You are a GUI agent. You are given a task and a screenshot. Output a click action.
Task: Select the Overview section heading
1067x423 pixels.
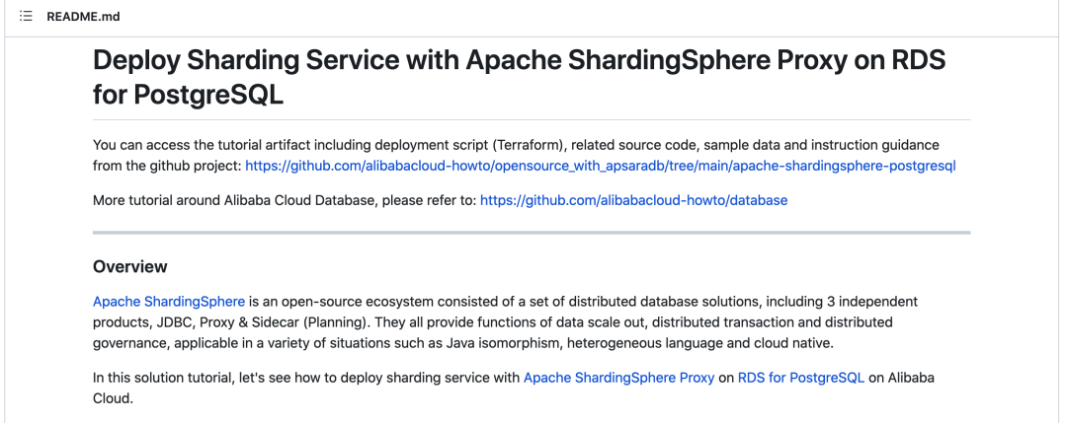tap(130, 266)
